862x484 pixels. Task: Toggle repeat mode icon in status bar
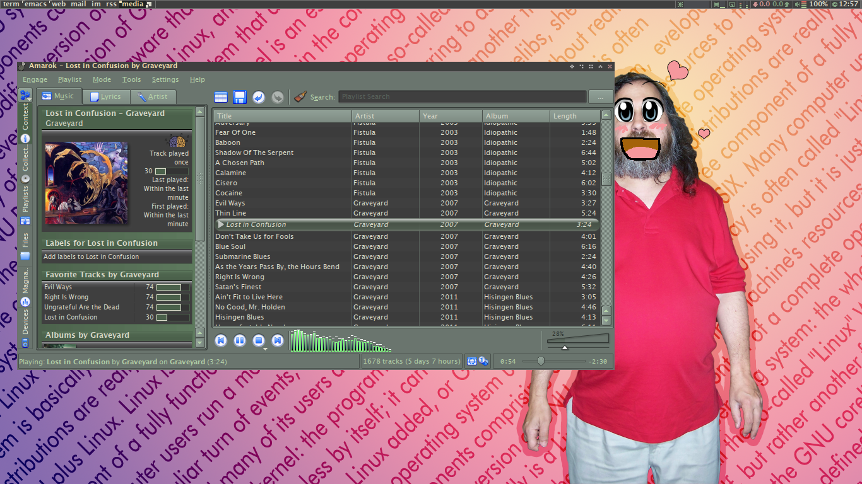click(471, 361)
